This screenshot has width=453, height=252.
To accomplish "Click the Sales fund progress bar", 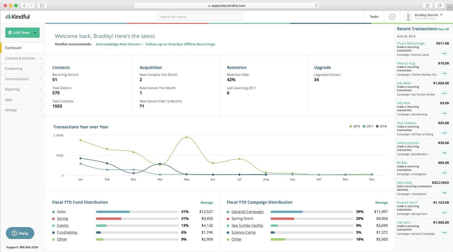I will (x=137, y=212).
